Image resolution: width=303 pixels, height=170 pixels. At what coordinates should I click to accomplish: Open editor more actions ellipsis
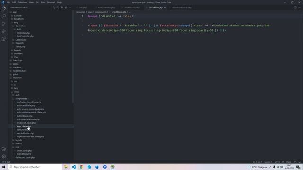tap(299, 8)
